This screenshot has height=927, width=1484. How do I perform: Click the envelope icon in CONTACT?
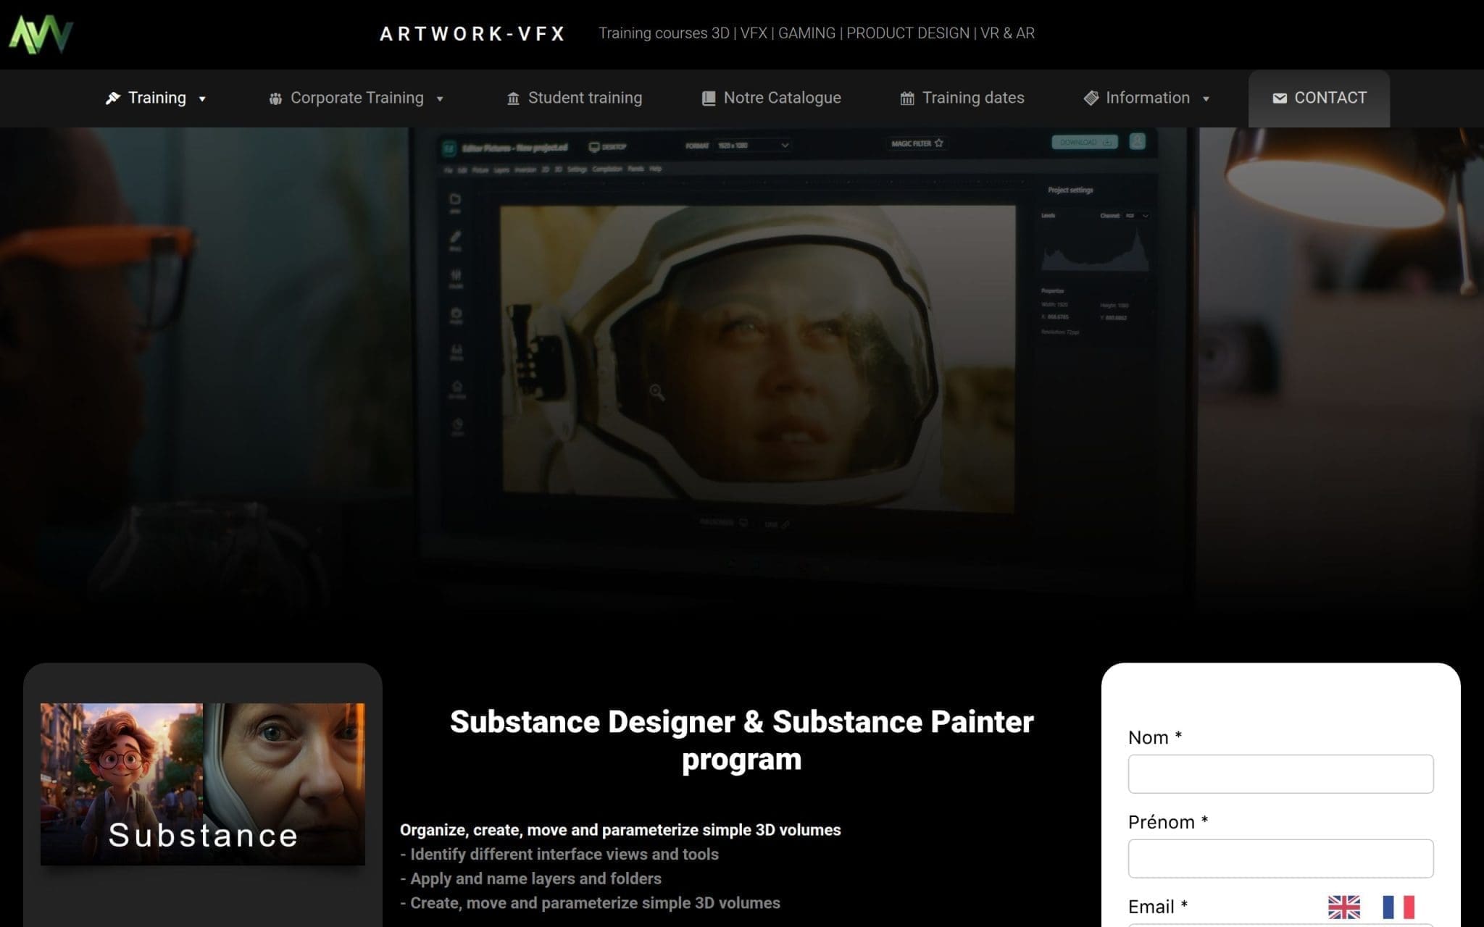[1280, 98]
